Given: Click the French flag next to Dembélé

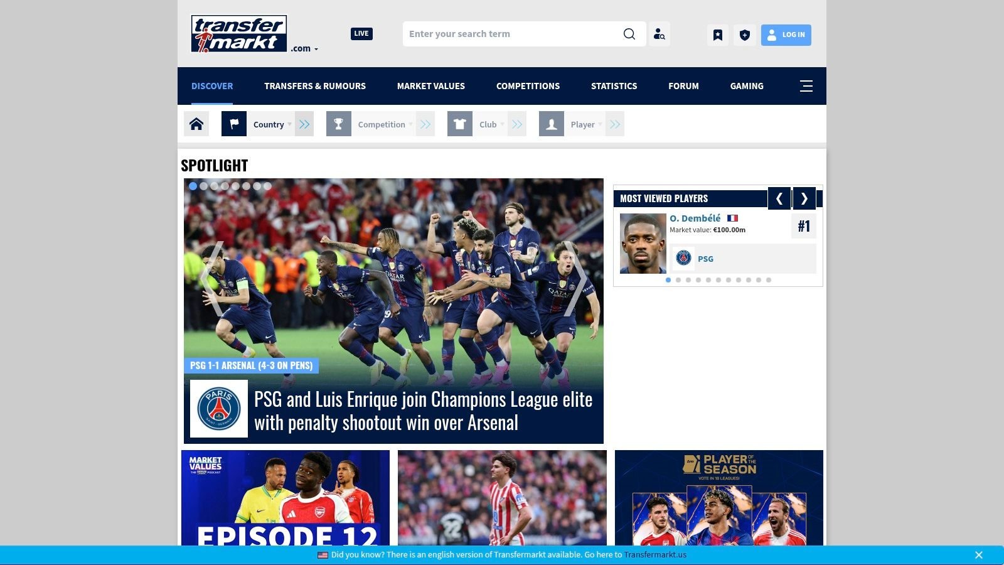Looking at the screenshot, I should point(732,218).
